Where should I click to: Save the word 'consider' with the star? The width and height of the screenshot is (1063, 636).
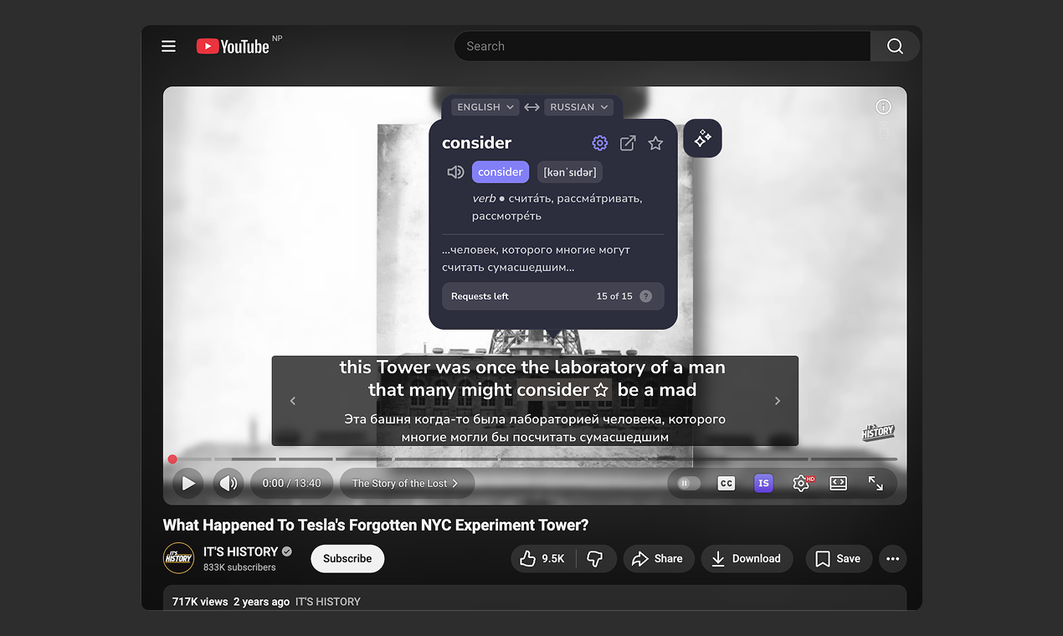[655, 143]
